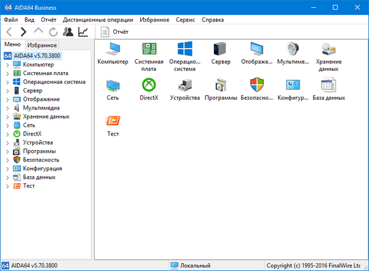Switch to the Избранное tab
Screen dimensions: 369x271
[42, 45]
